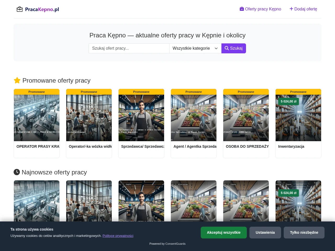Viewport: 335px width, 251px height.
Task: Open the OSOBA DO SPRZEDAŻY promoted card image
Action: click(x=246, y=118)
